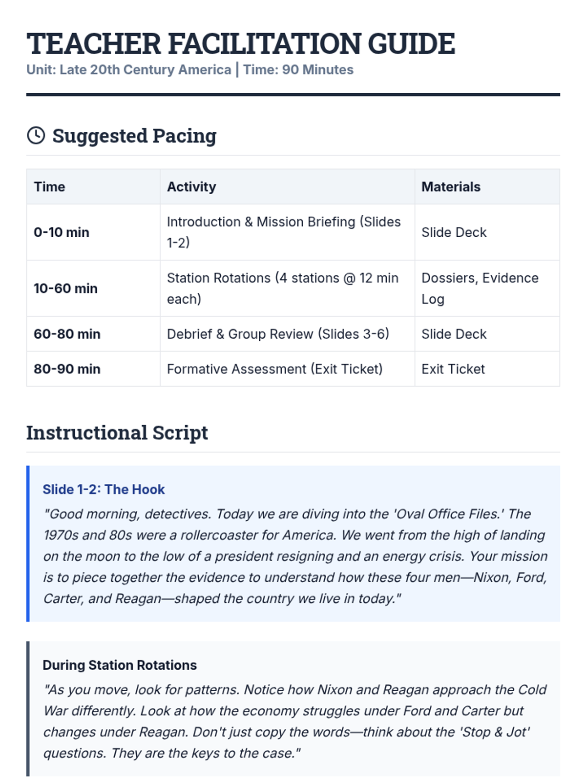The height and width of the screenshot is (781, 586).
Task: Click the Instructional Script heading
Action: point(117,433)
